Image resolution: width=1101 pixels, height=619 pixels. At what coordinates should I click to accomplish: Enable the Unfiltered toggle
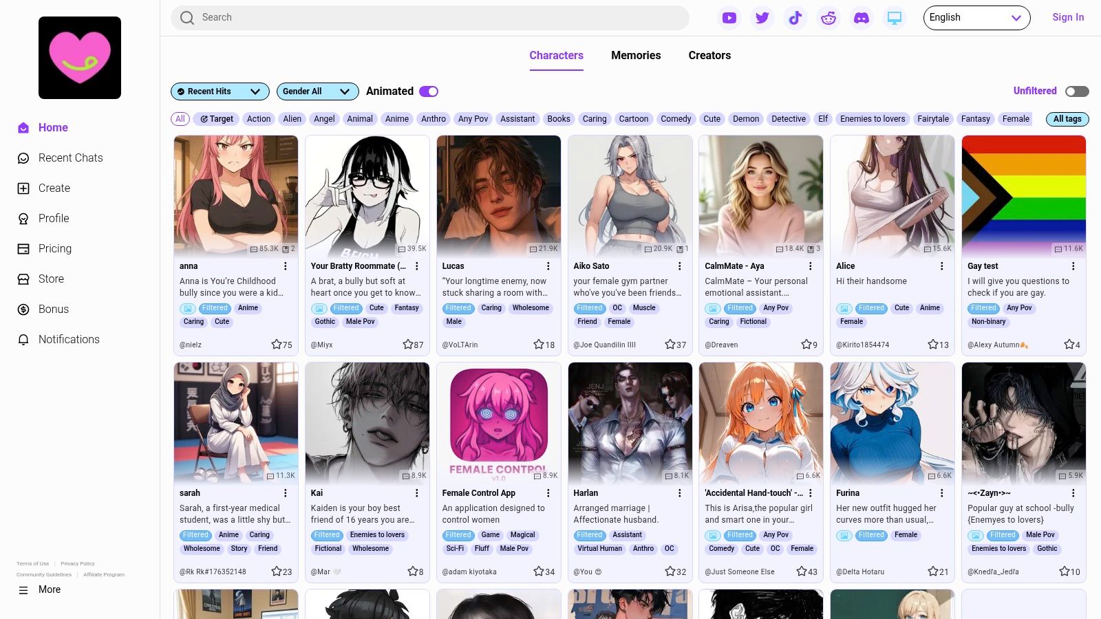pos(1077,91)
